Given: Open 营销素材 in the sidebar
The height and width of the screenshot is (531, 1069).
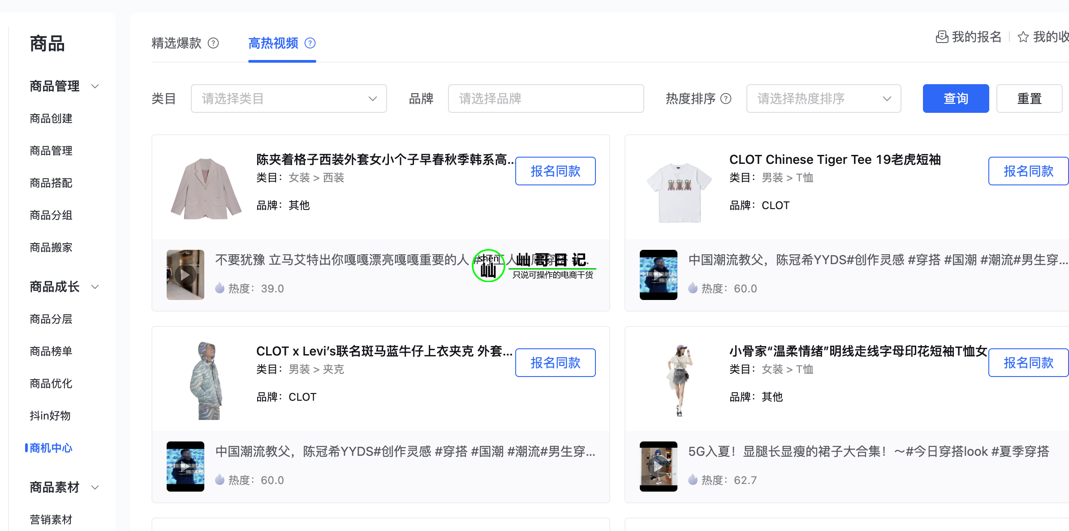Looking at the screenshot, I should 51,519.
